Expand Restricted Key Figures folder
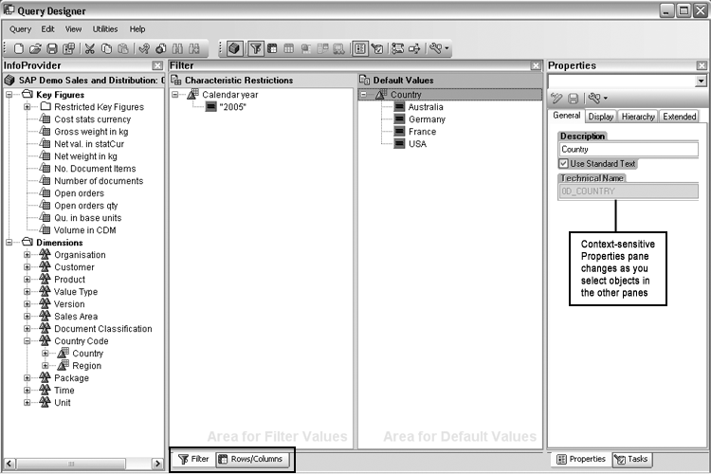711x474 pixels. click(x=27, y=106)
